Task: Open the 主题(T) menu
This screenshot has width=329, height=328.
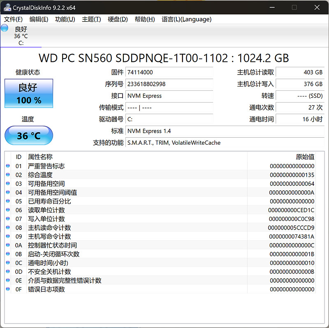Action: click(91, 19)
